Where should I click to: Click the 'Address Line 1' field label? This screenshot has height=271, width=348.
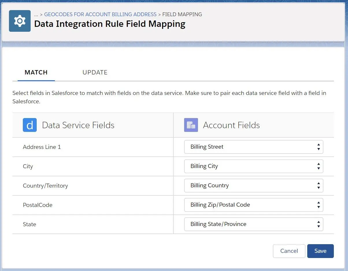tap(42, 147)
